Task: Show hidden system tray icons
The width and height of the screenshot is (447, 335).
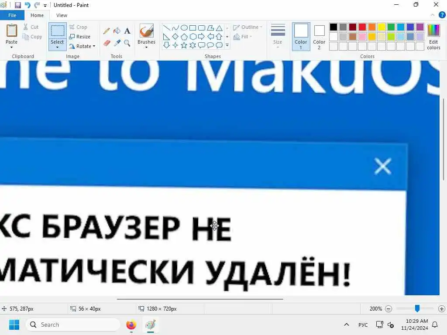Action: point(346,325)
